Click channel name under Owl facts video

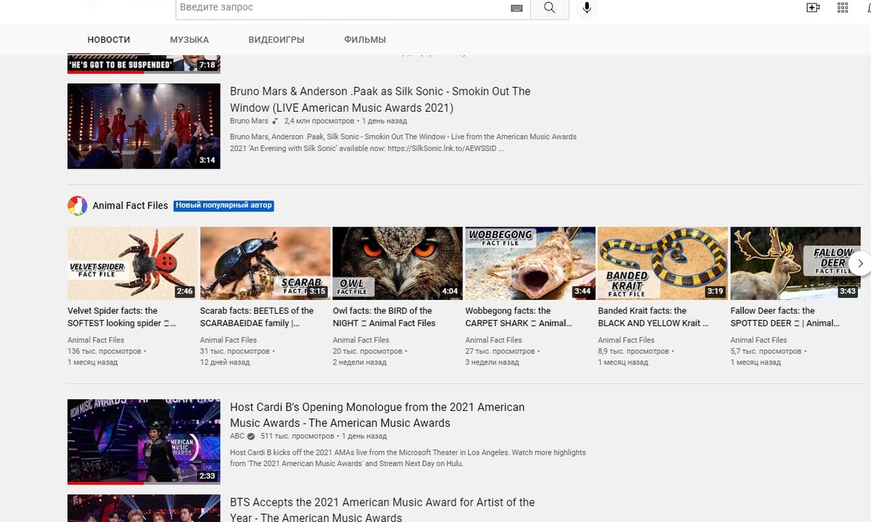[361, 340]
